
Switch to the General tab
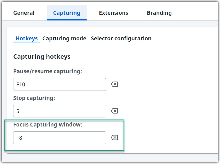tap(24, 13)
